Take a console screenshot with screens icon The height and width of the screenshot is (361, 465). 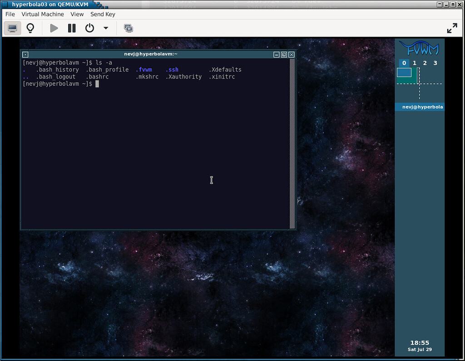128,28
